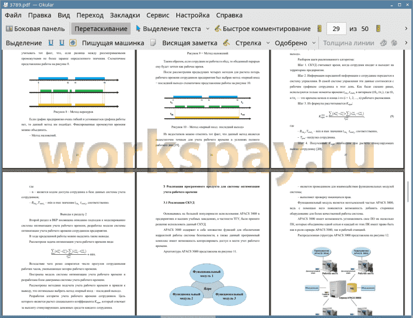Open the Справка menu
413x318 pixels.
pos(229,15)
